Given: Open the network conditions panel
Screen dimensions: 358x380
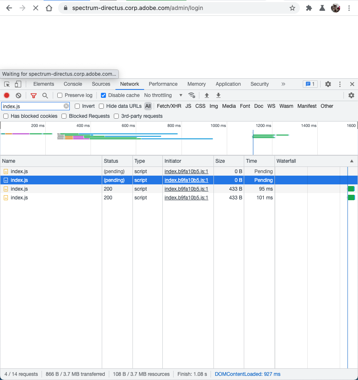Looking at the screenshot, I should click(192, 95).
